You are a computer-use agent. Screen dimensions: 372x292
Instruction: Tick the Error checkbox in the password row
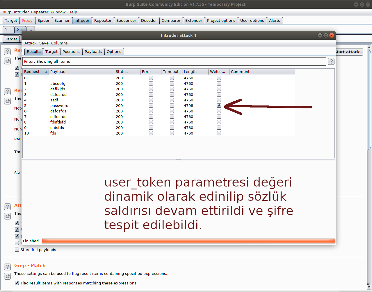[x=151, y=106]
